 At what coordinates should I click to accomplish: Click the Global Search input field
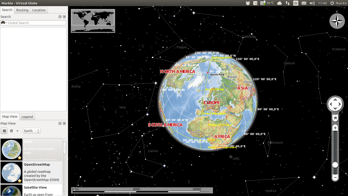point(36,23)
